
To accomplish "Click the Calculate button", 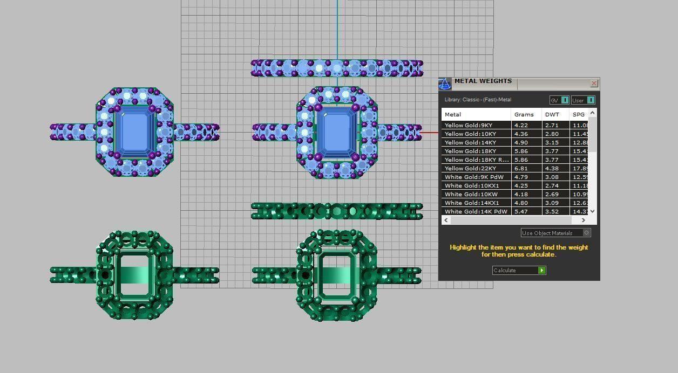I will click(519, 270).
